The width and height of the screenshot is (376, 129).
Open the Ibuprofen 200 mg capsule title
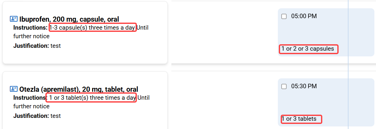coord(69,19)
